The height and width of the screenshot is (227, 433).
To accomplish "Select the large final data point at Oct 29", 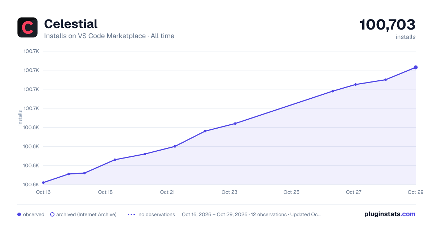I will point(416,67).
